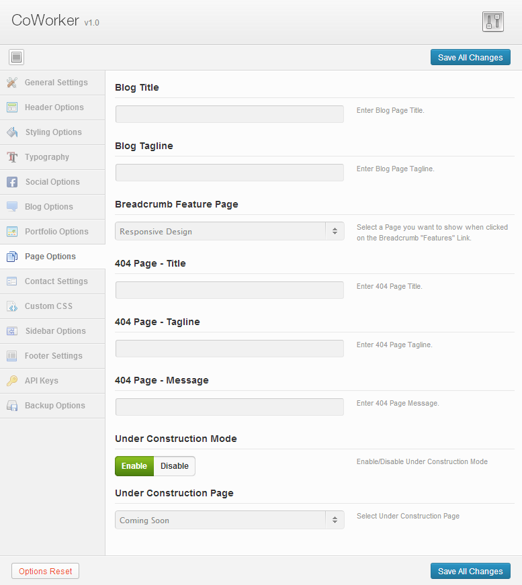Click the Backup Options disk icon
522x585 pixels.
click(12, 406)
